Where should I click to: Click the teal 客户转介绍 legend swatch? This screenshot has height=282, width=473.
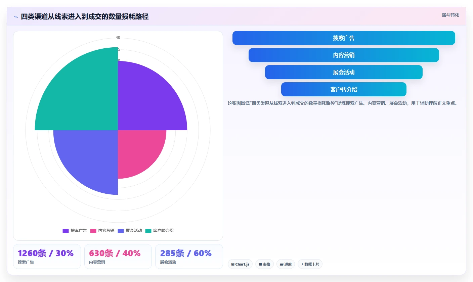coord(148,231)
